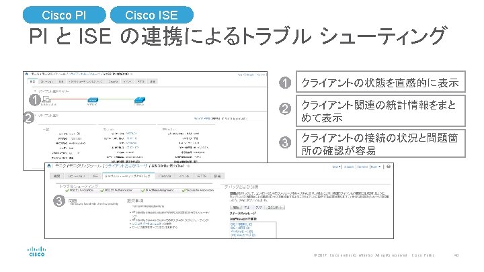The height and width of the screenshot is (272, 484).
Task: Open ISE tab in lower troubleshooting window
Action: click(x=95, y=176)
